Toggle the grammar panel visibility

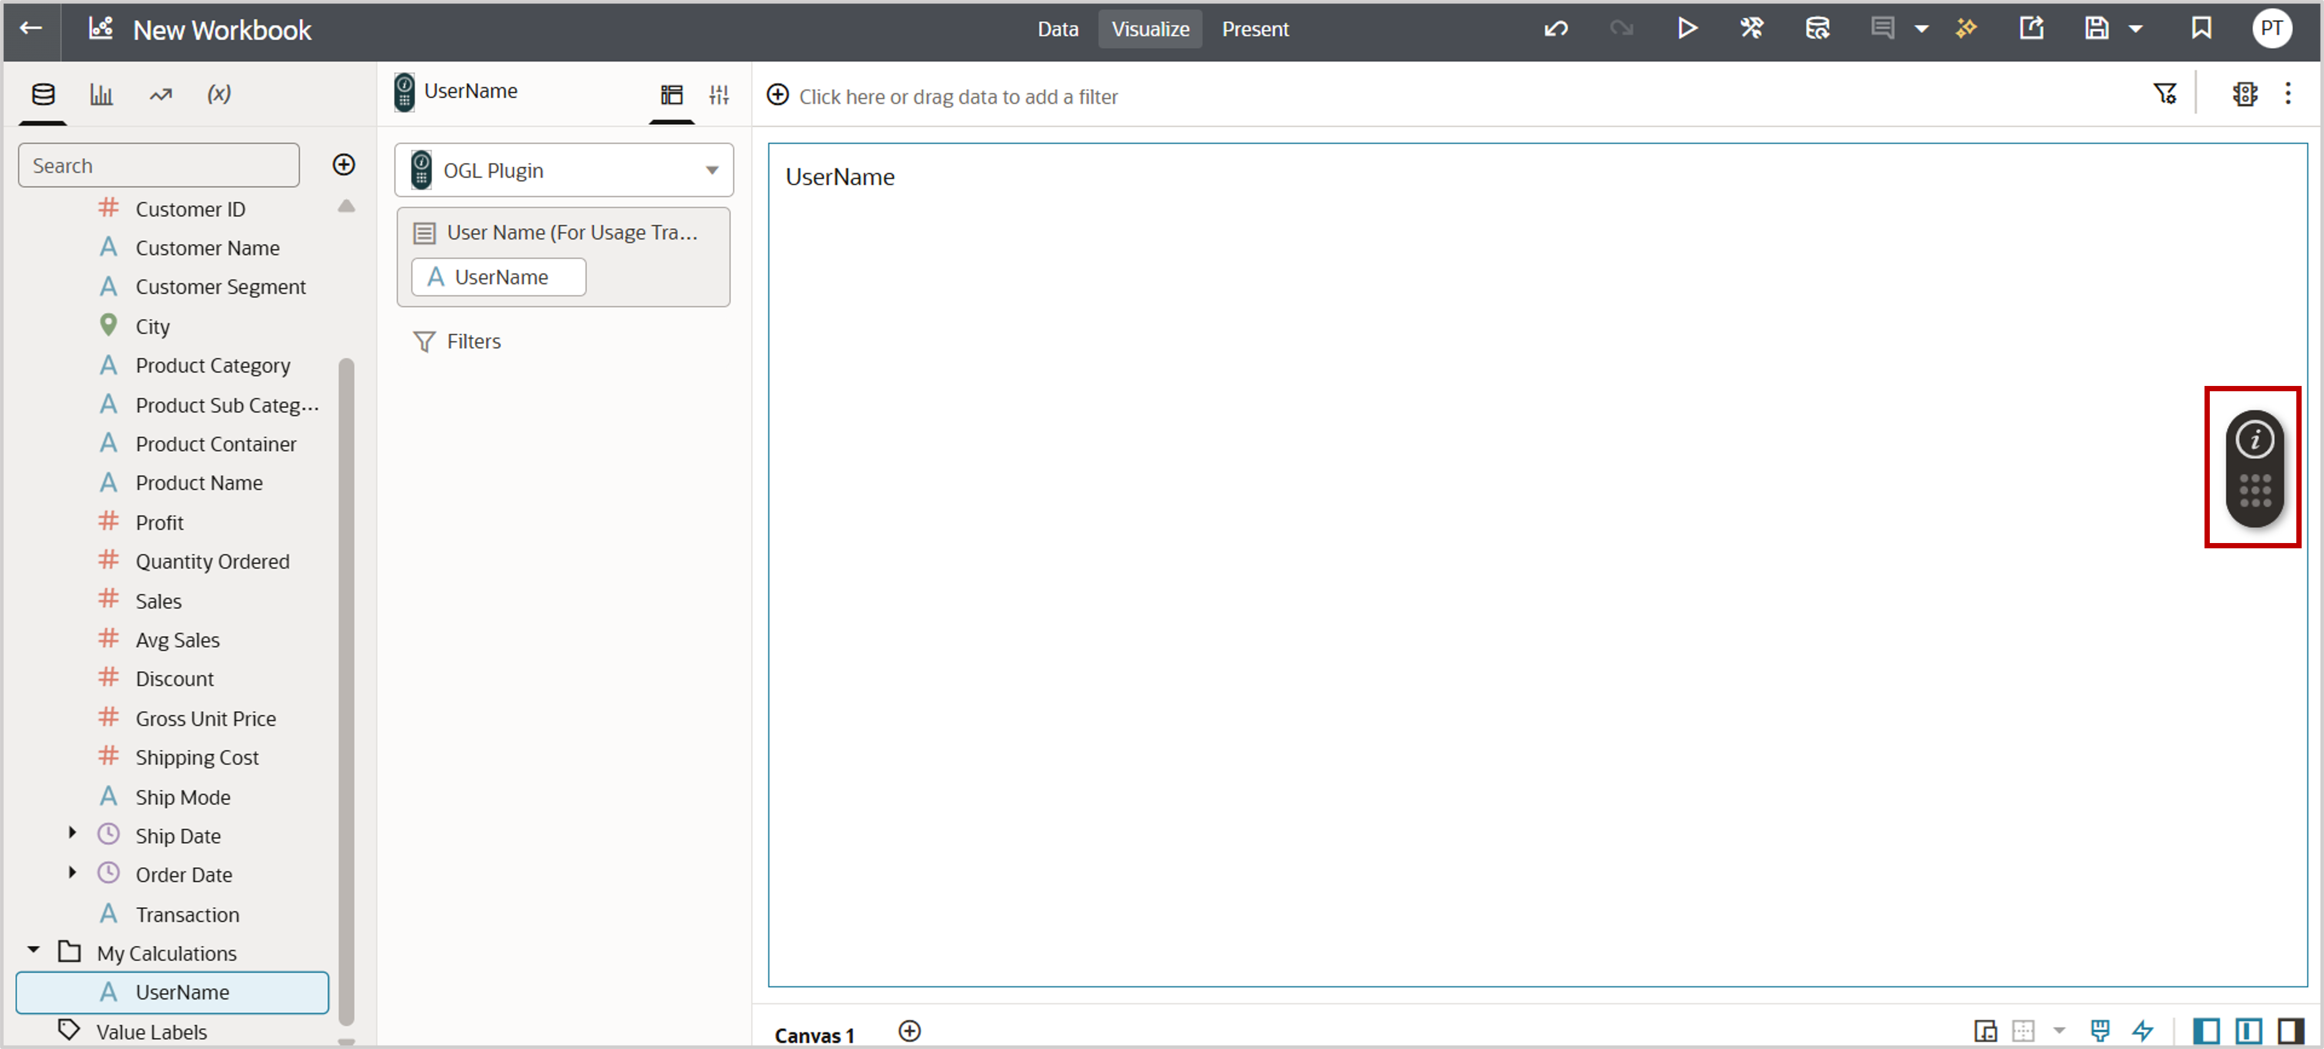click(x=2248, y=1030)
